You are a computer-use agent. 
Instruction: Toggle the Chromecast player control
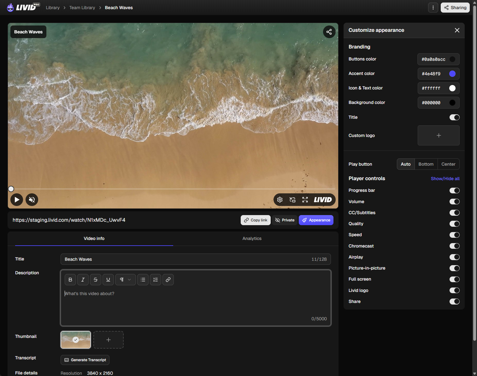[x=454, y=246]
